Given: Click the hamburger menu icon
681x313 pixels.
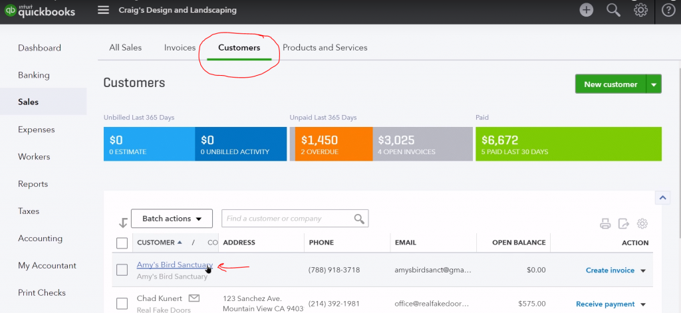Looking at the screenshot, I should [x=103, y=10].
